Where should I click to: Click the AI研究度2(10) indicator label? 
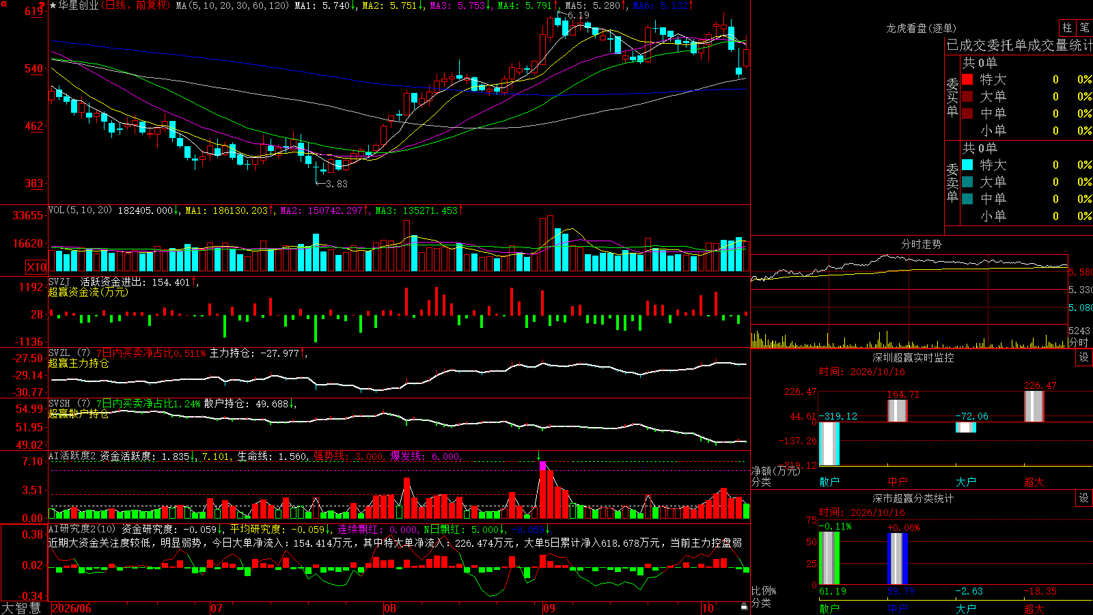click(x=82, y=529)
